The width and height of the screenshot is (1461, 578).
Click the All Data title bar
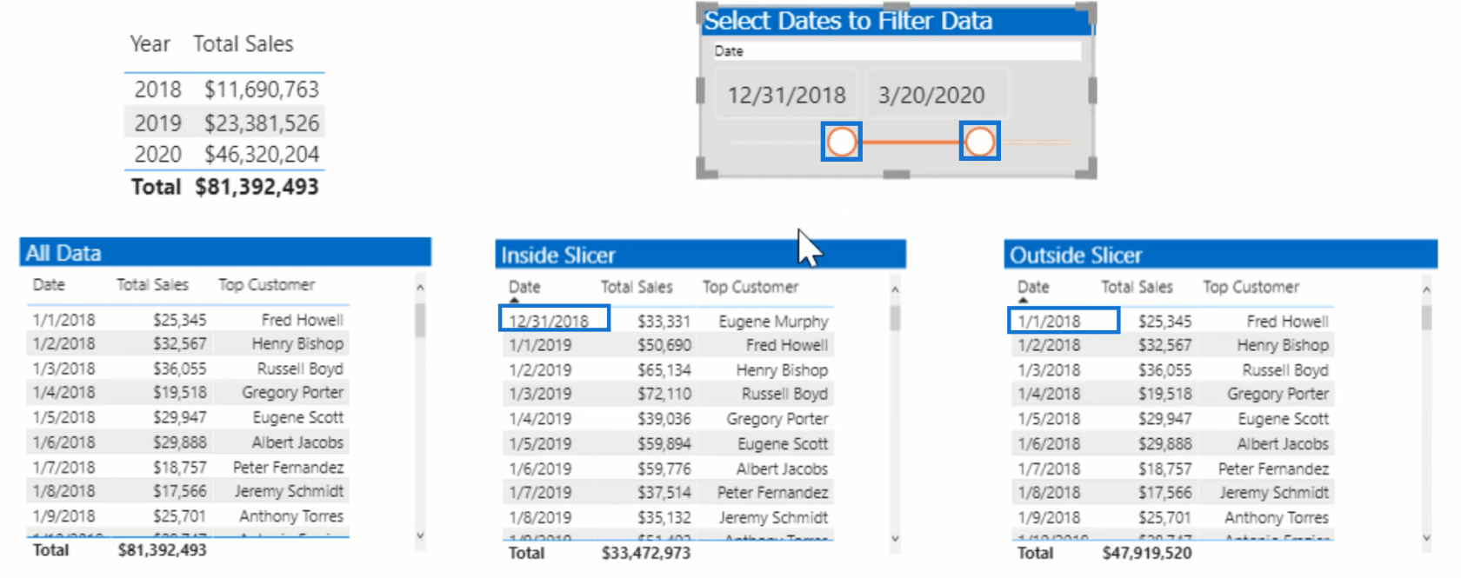[225, 252]
